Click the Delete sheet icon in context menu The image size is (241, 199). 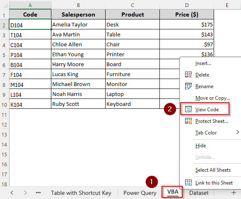(188, 75)
